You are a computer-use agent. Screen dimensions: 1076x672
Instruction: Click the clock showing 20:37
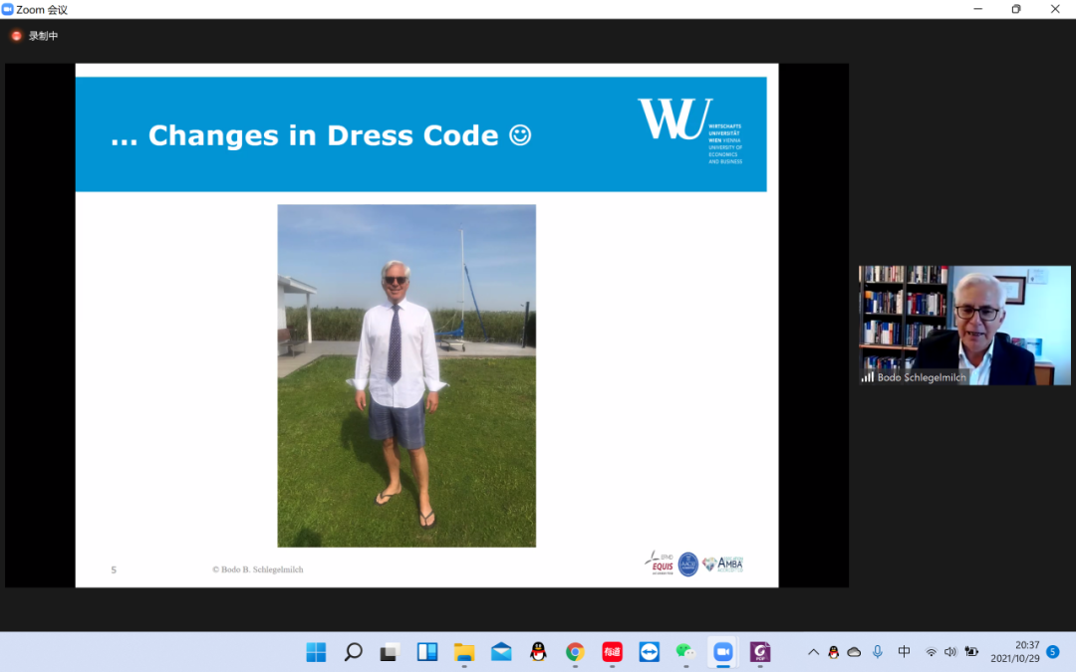click(1015, 652)
